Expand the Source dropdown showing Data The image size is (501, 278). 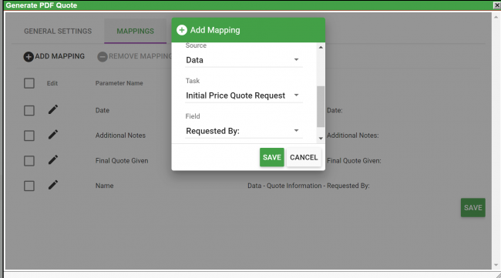244,60
